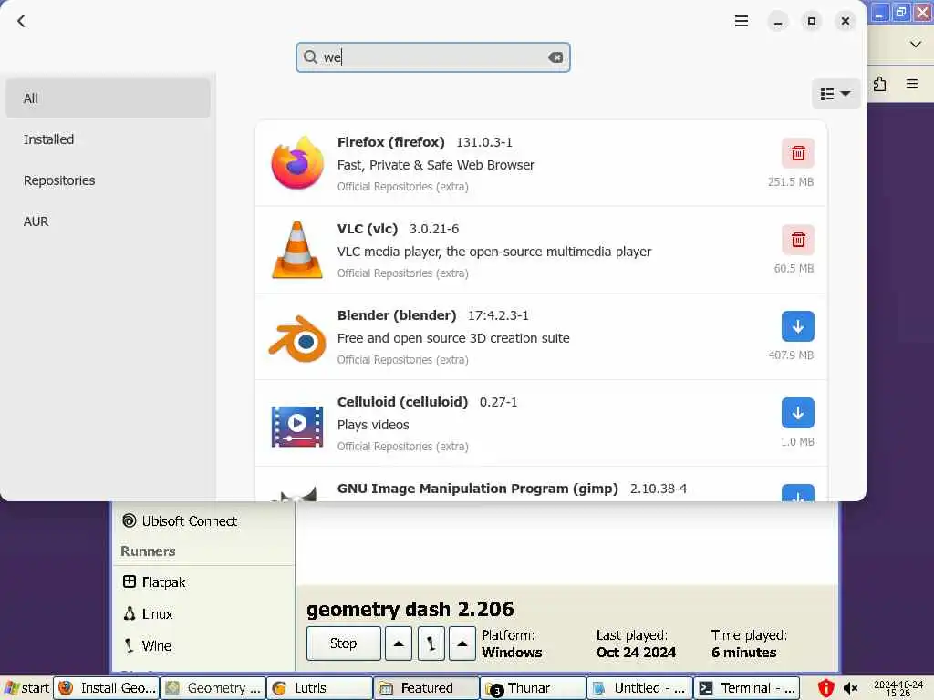
Task: Open the list view sort dropdown
Action: pyautogui.click(x=835, y=94)
